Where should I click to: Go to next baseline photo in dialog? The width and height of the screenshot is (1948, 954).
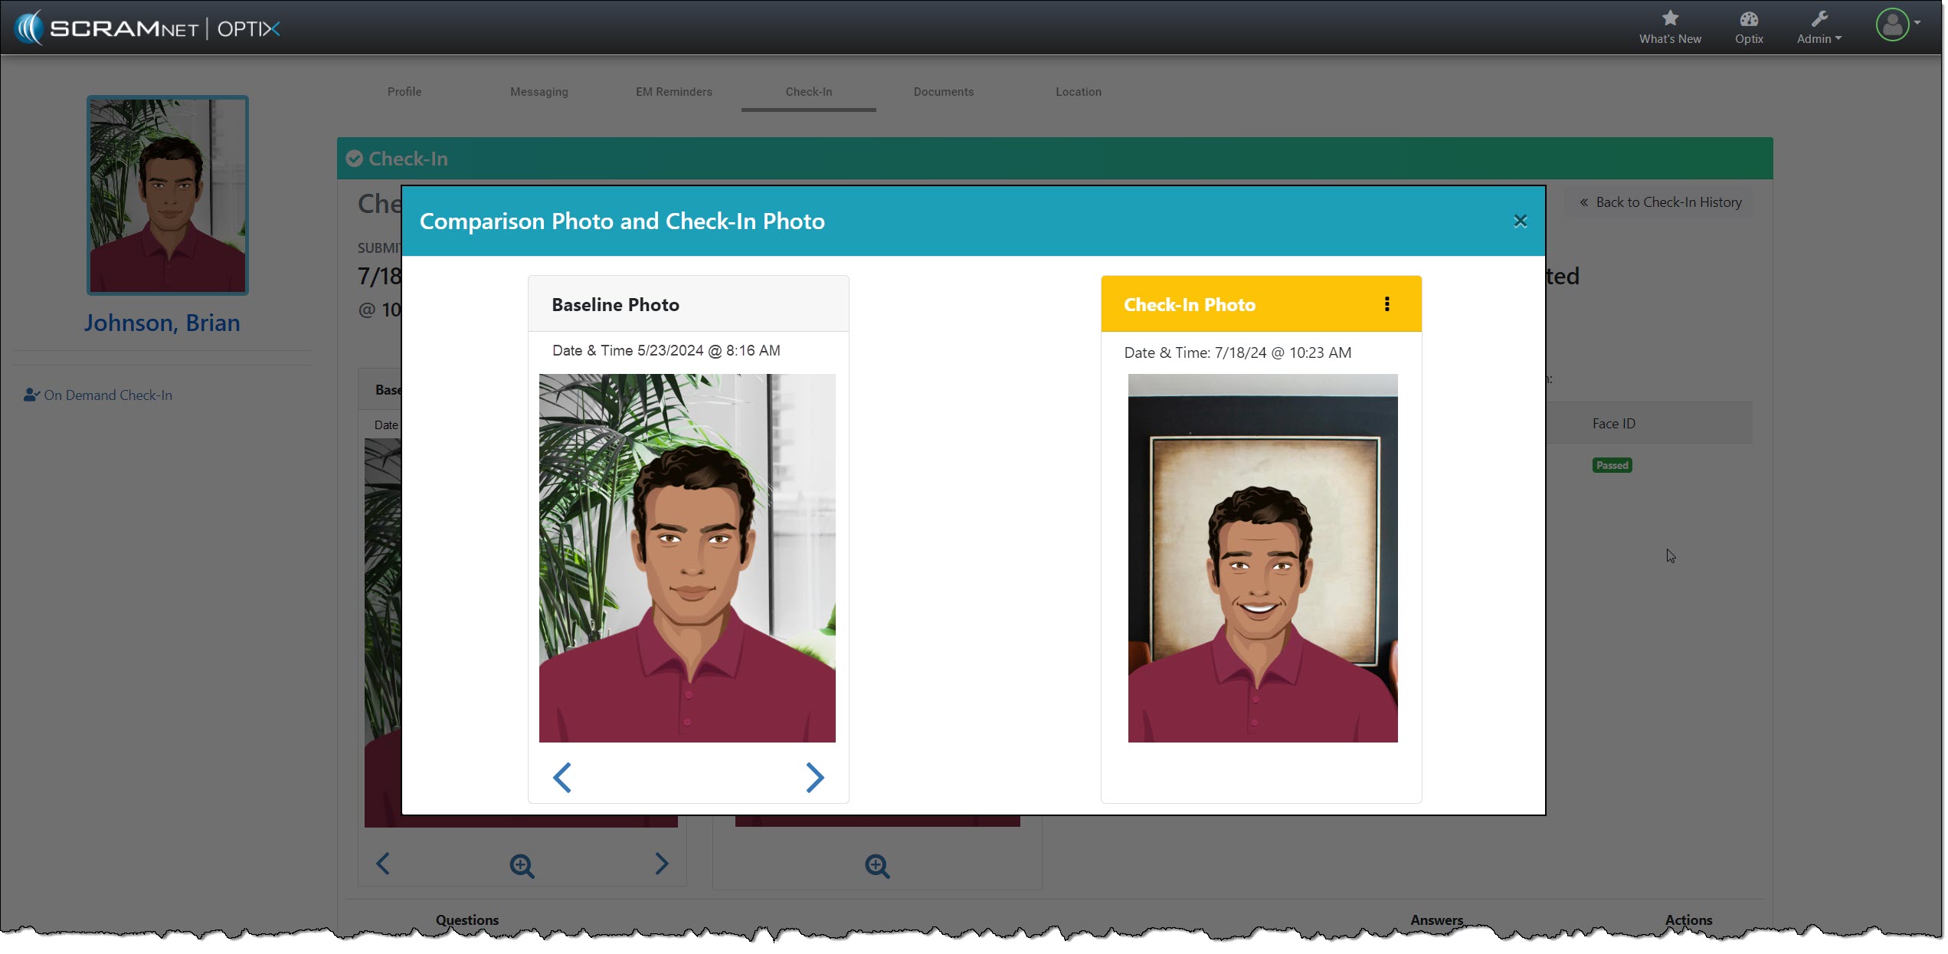tap(814, 777)
